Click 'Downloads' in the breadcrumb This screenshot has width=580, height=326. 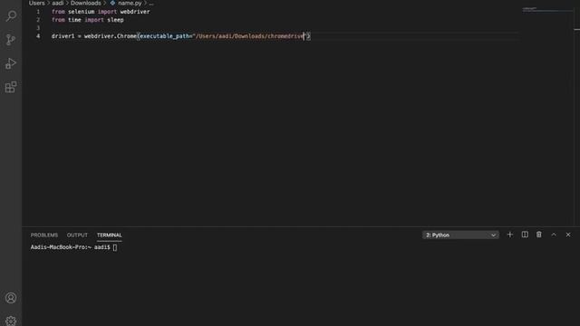pyautogui.click(x=86, y=3)
